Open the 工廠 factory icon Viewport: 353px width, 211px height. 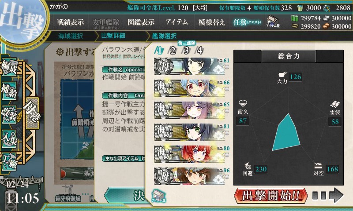point(9,162)
